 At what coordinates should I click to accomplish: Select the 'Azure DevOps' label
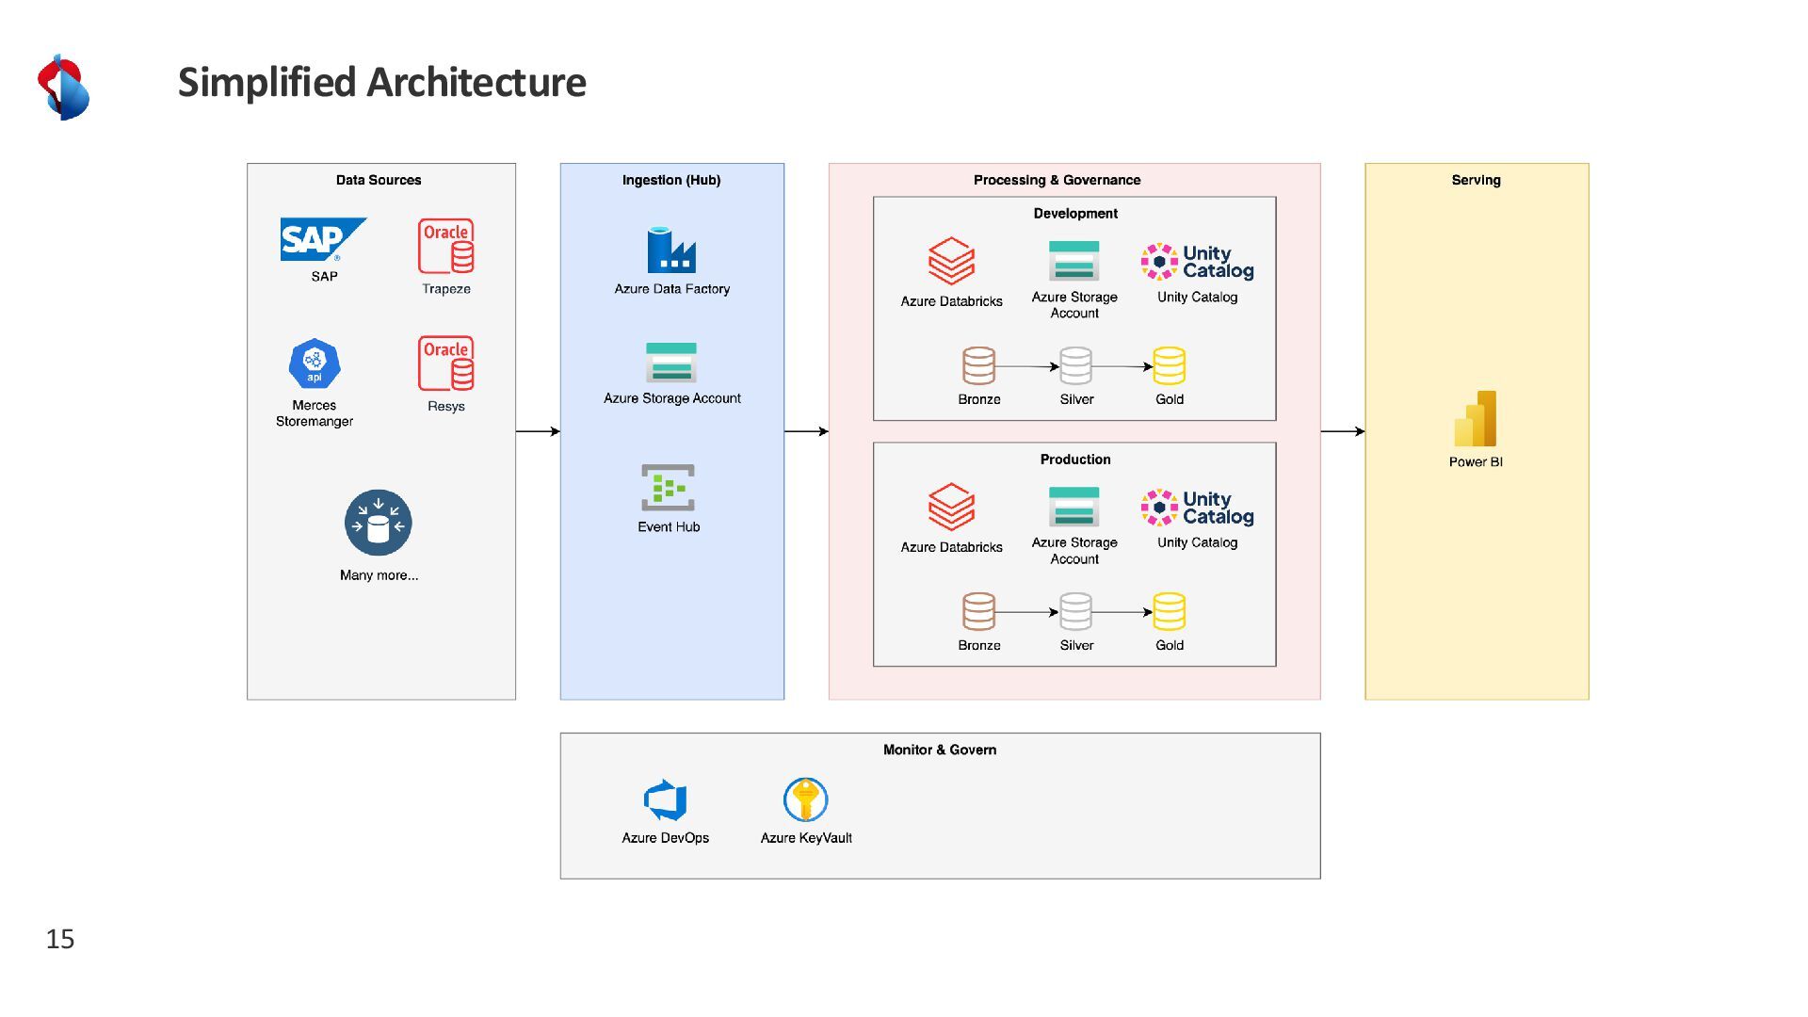coord(665,838)
